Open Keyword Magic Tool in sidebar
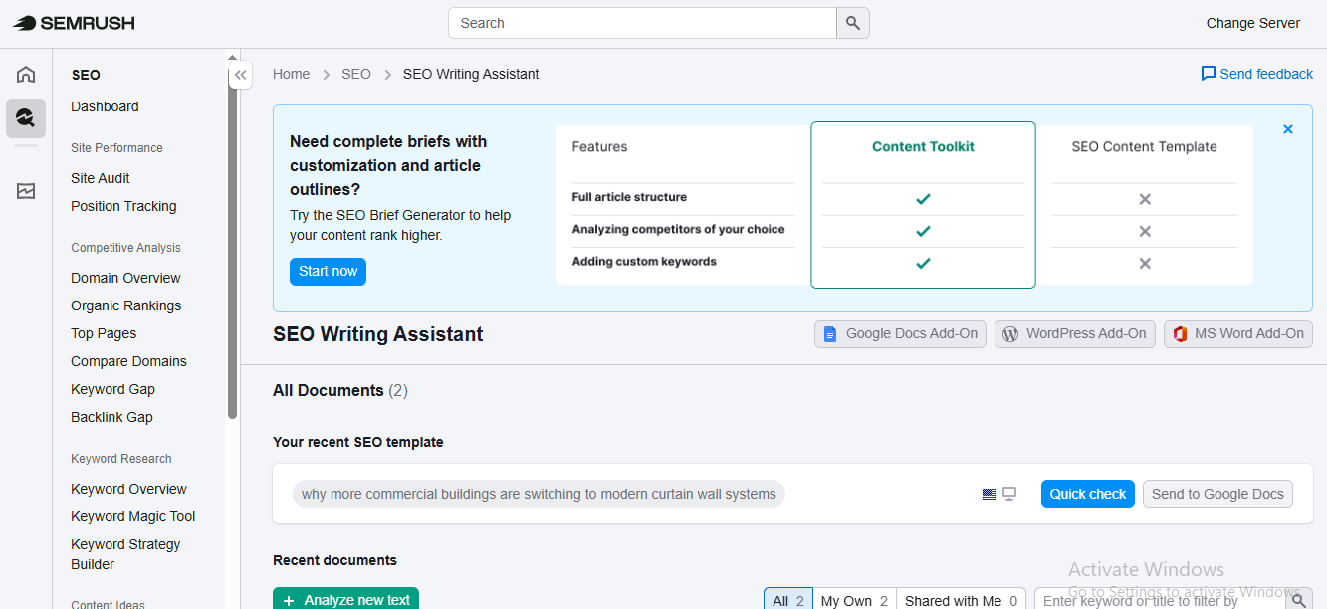 (133, 516)
